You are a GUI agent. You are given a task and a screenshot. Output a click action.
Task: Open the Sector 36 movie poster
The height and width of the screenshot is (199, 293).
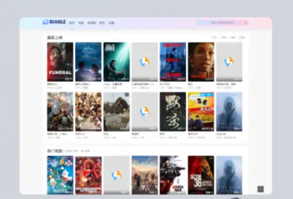(x=201, y=174)
